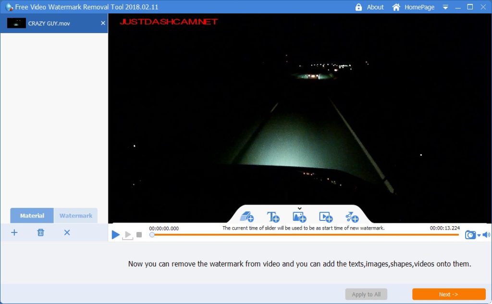The width and height of the screenshot is (492, 304).
Task: Mute the audio with the speaker icon
Action: tap(486, 235)
